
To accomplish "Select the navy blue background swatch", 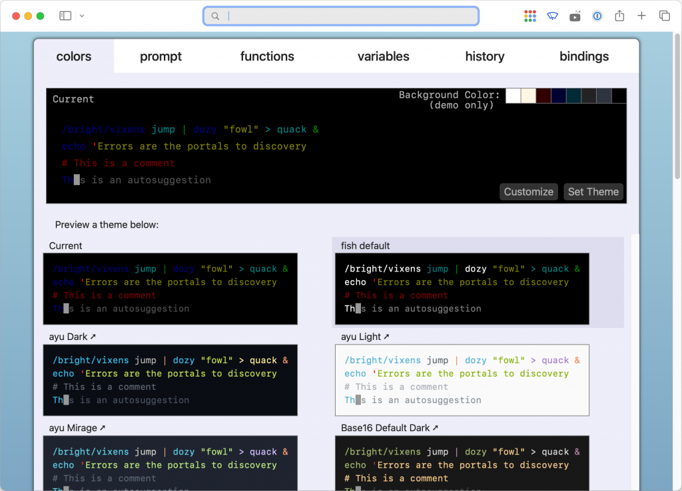I will 559,96.
